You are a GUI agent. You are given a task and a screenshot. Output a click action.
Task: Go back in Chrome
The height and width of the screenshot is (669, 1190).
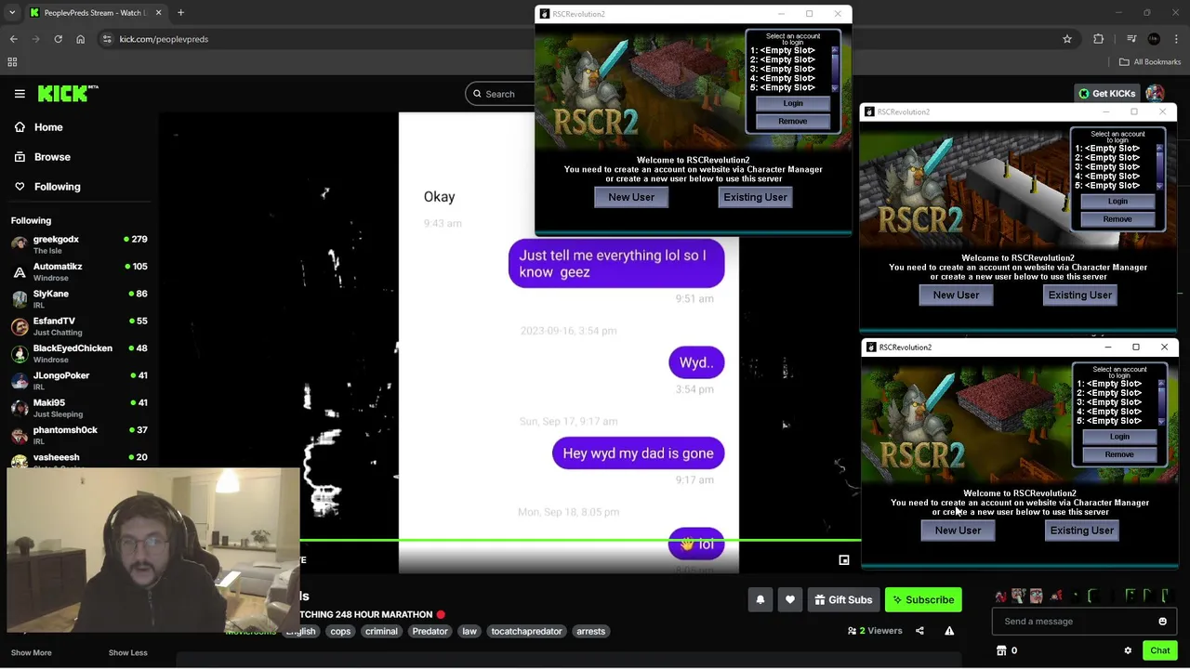tap(13, 39)
